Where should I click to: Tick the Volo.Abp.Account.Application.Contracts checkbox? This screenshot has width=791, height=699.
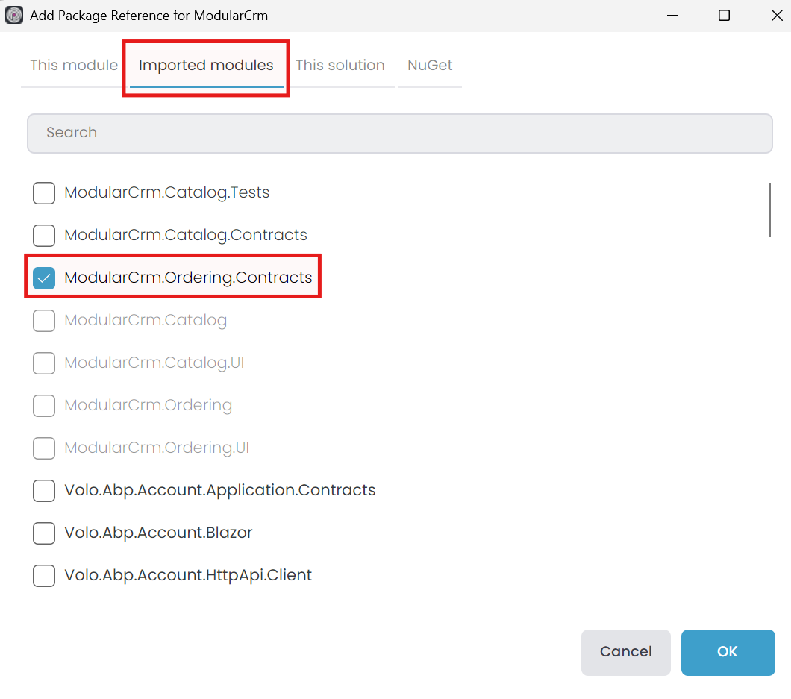pos(44,491)
